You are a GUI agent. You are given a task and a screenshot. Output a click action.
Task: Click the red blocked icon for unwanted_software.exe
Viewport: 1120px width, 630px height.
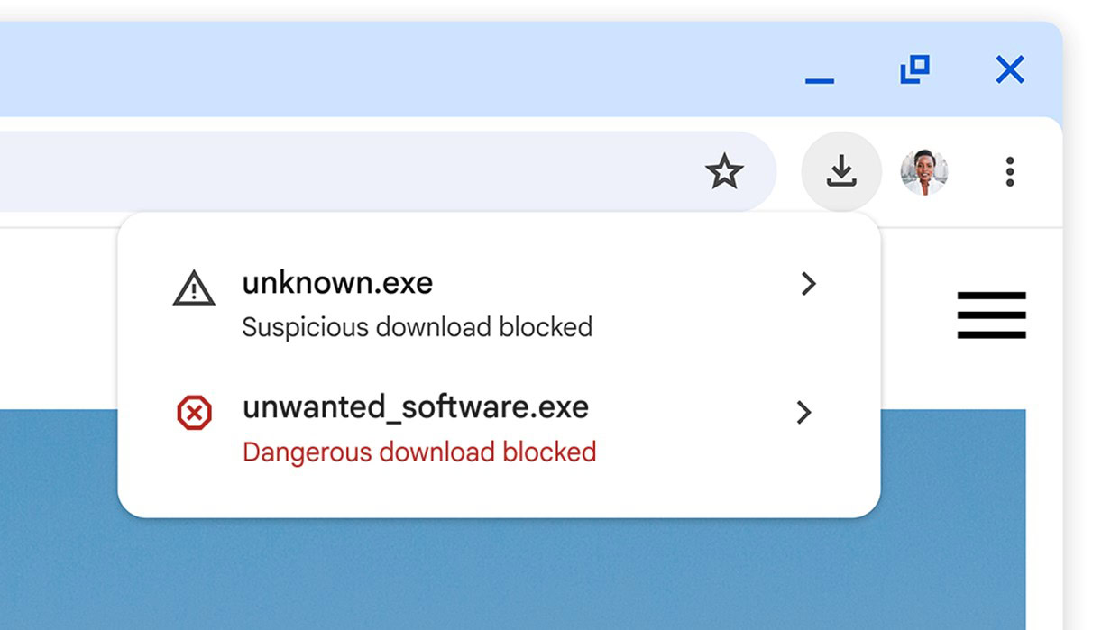194,414
